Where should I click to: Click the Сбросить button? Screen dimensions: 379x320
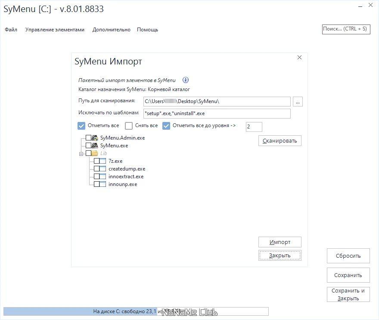pos(348,256)
